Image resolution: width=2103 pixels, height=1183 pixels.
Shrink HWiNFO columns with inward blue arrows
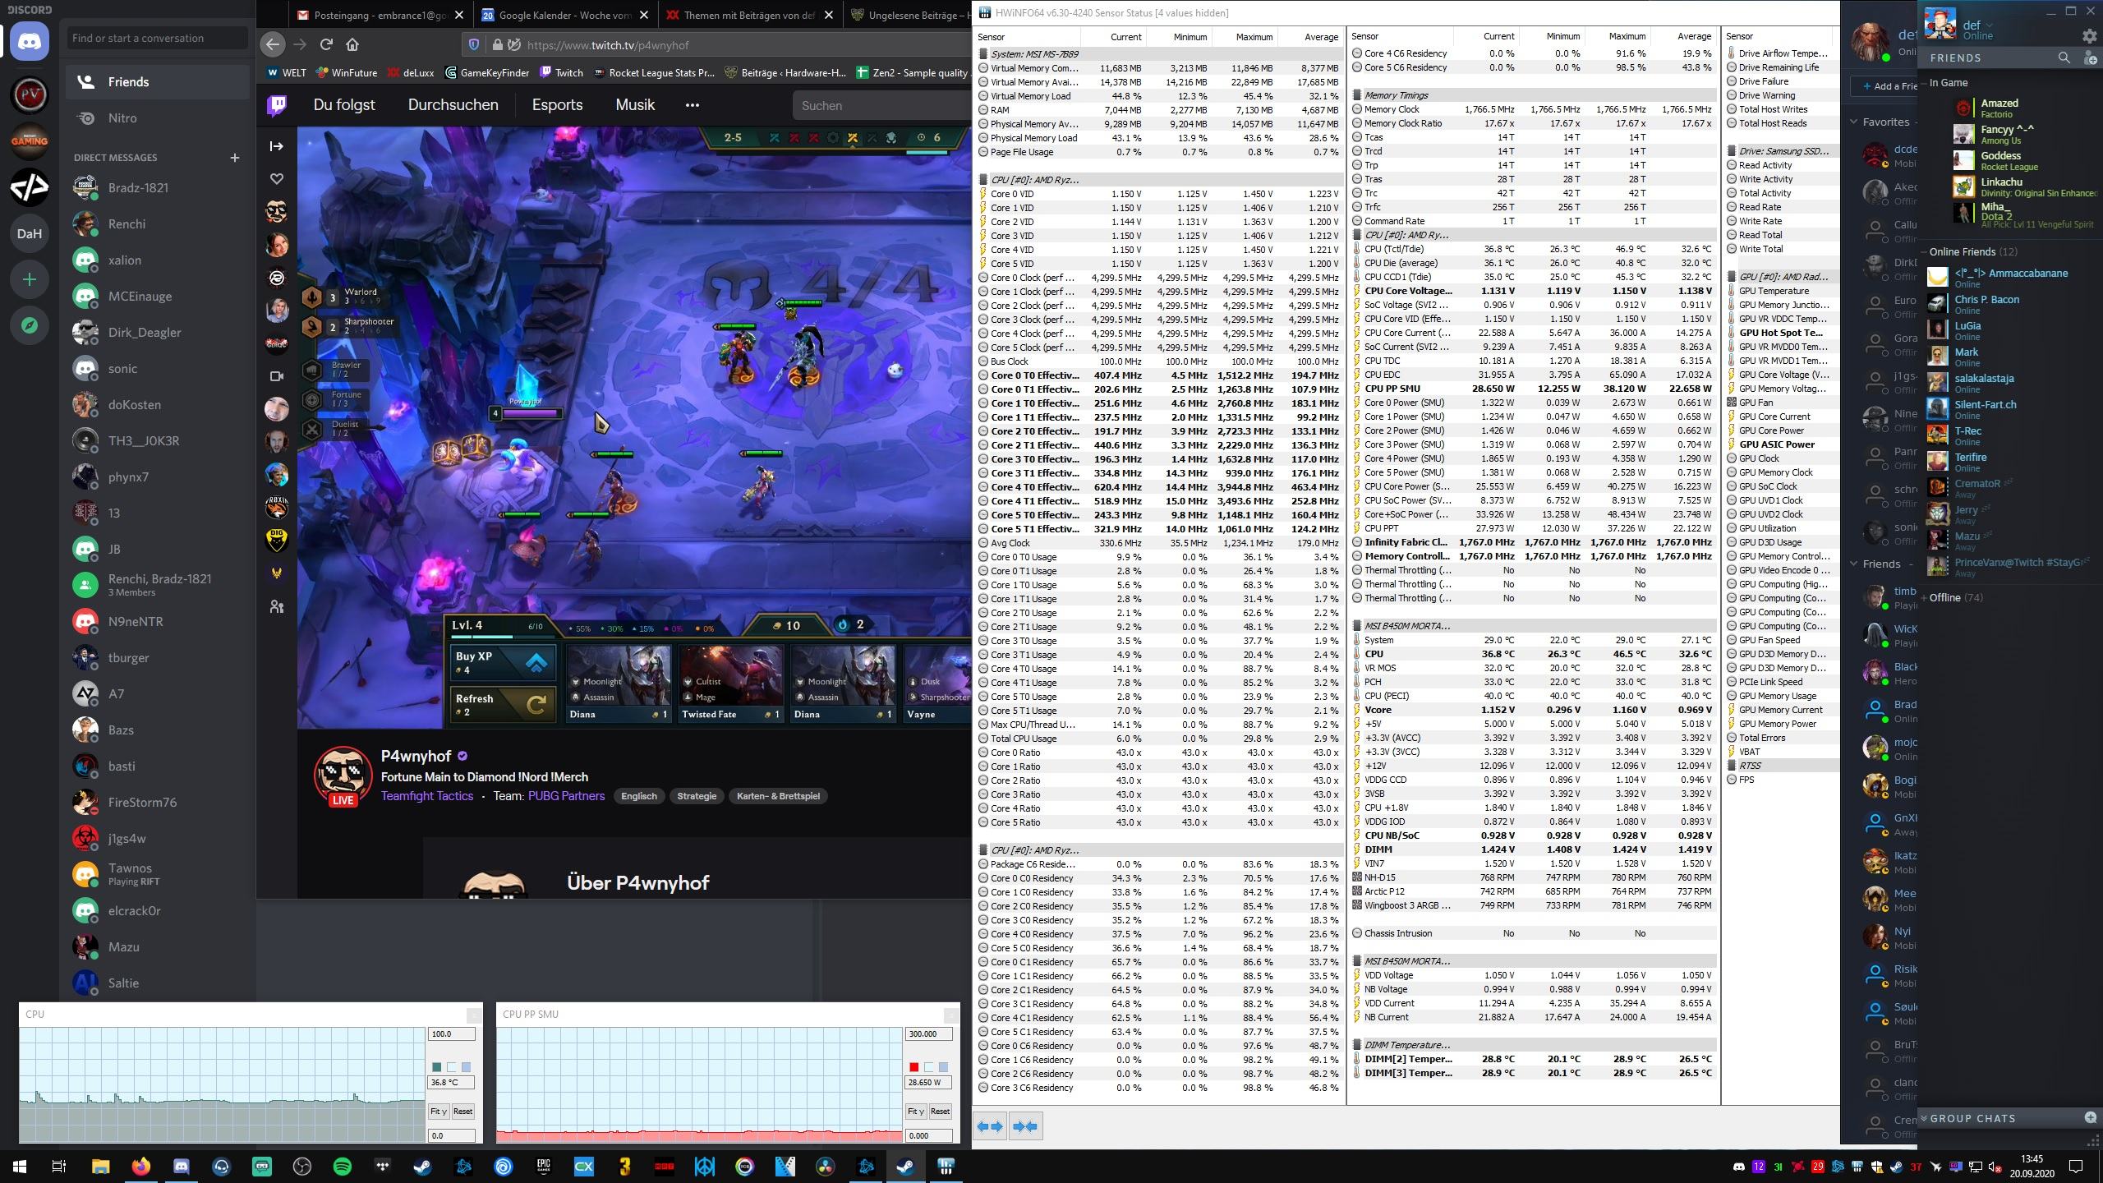[1026, 1126]
